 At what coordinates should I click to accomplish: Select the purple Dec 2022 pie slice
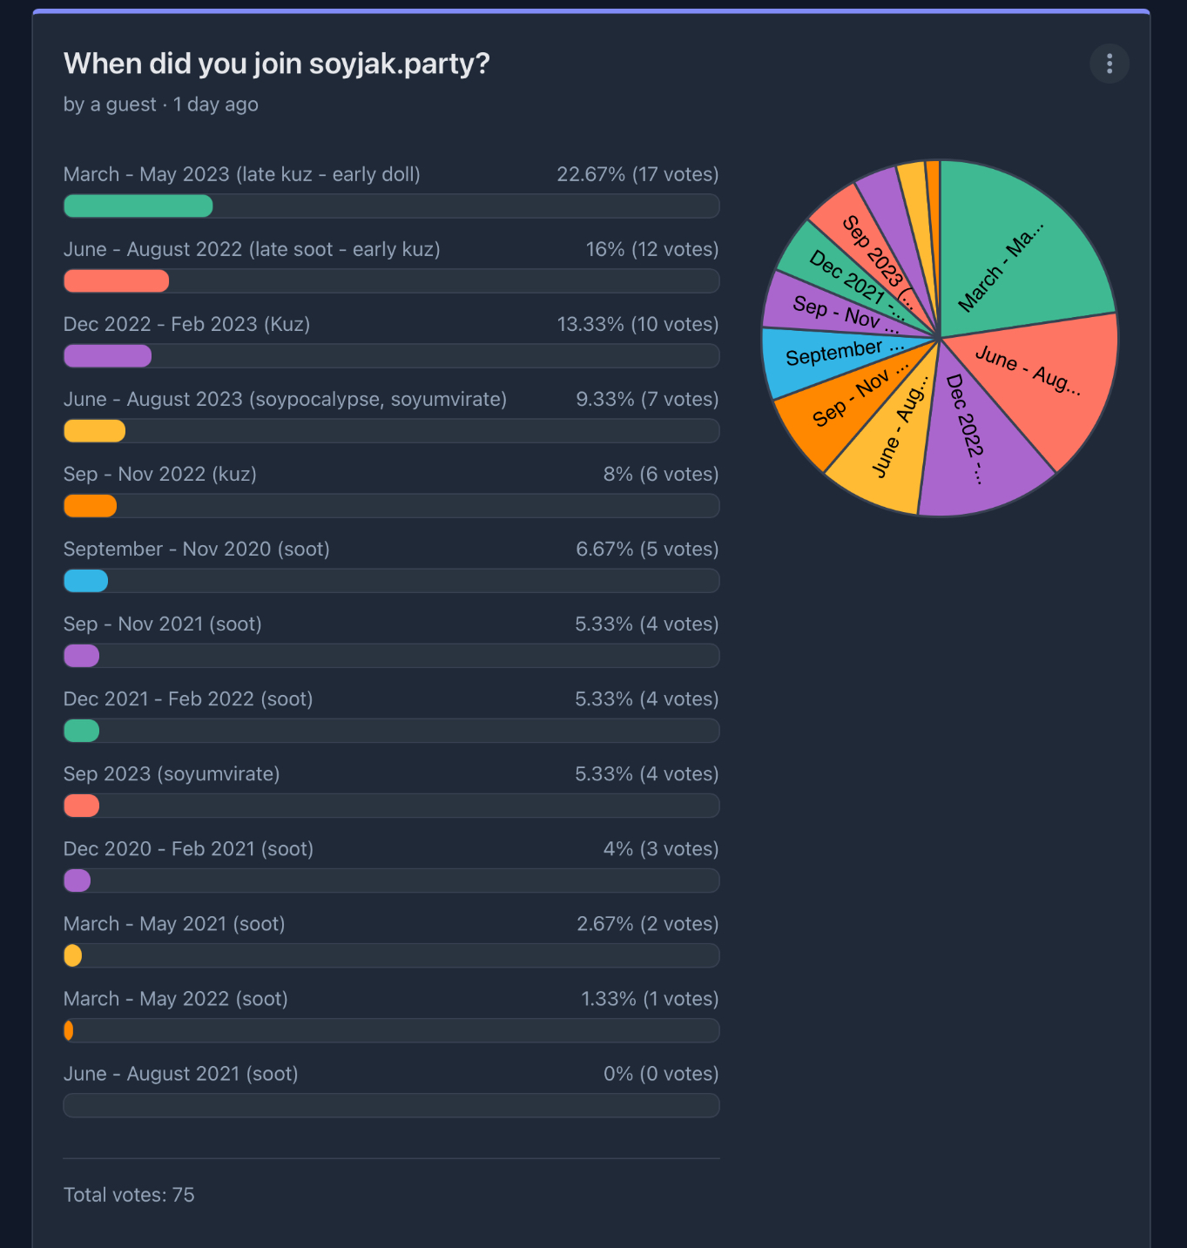click(x=975, y=444)
